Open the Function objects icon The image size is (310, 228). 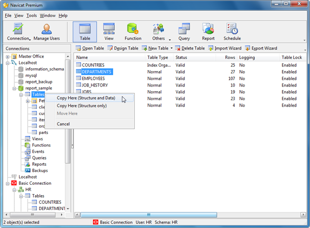(133, 32)
